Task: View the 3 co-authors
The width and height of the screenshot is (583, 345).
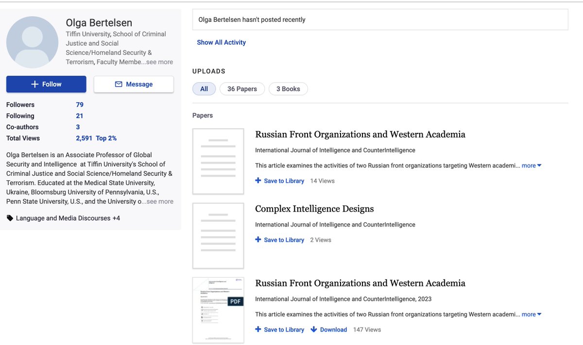Action: click(78, 127)
